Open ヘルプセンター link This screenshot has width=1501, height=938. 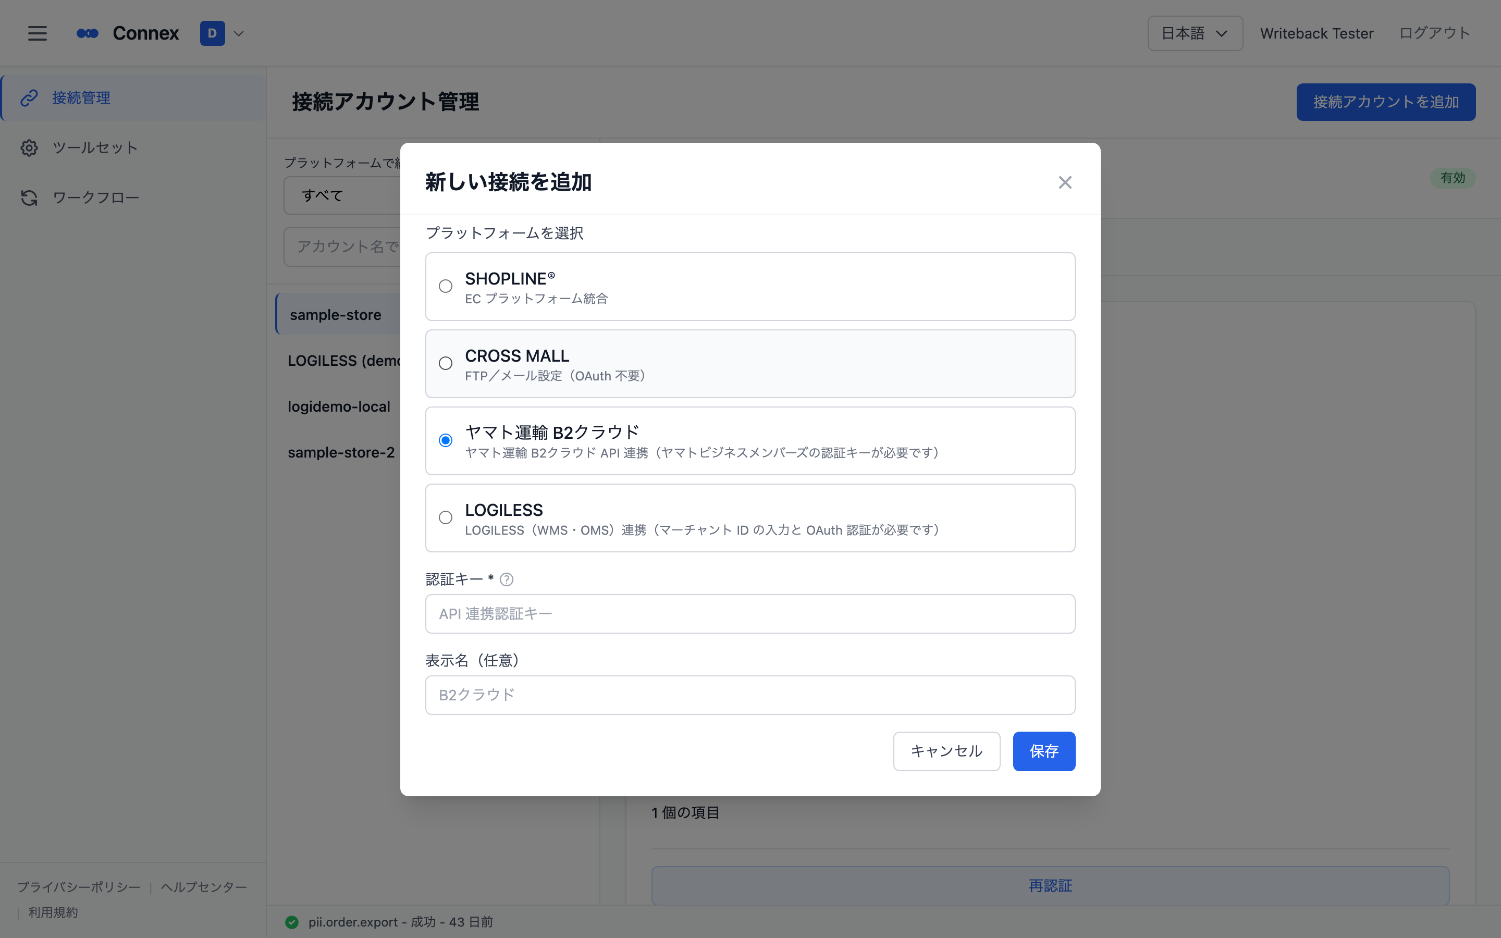(x=203, y=887)
